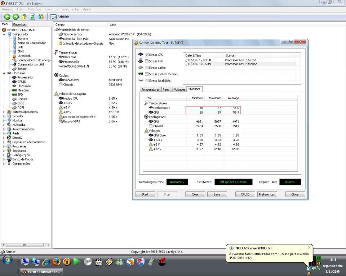Click the Multimídia speaker icon
The height and width of the screenshot is (276, 346).
[x=9, y=125]
